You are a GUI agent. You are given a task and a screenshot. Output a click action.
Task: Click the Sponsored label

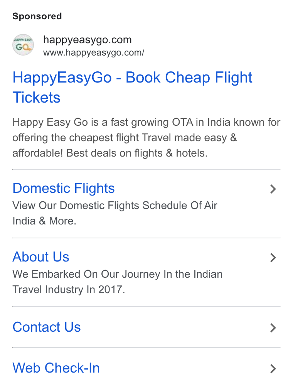37,16
